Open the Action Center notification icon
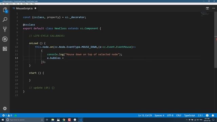 point(213,120)
